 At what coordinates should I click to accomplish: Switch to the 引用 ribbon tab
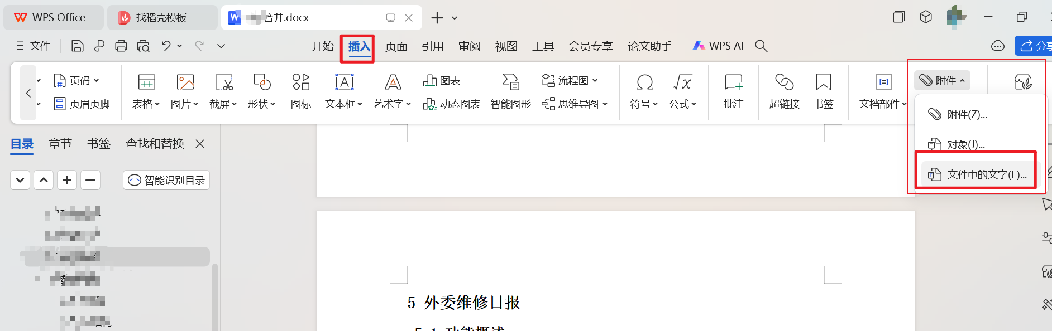tap(433, 46)
